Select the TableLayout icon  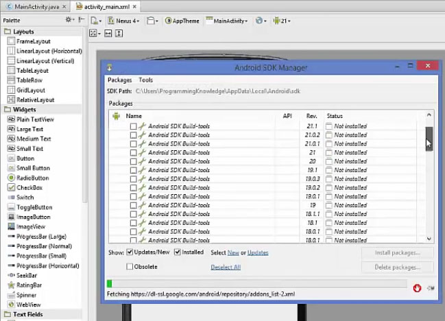click(11, 71)
